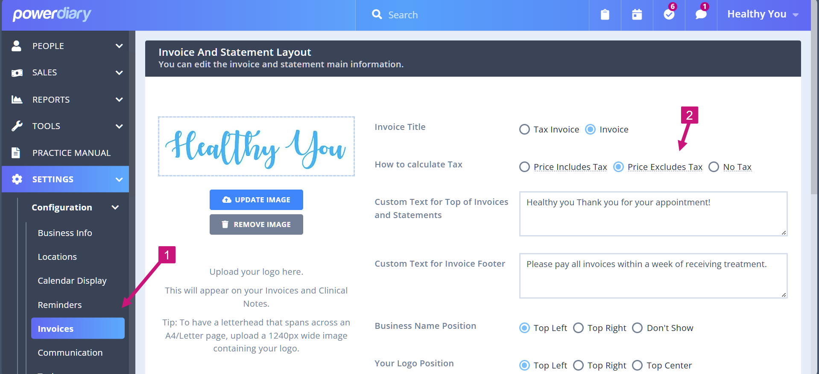Screen dimensions: 819x374
Task: Select Price Includes Tax option
Action: pos(524,167)
